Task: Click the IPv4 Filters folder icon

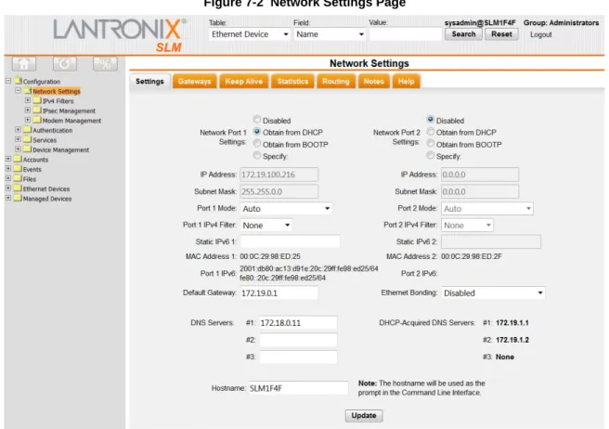Action: (x=37, y=100)
